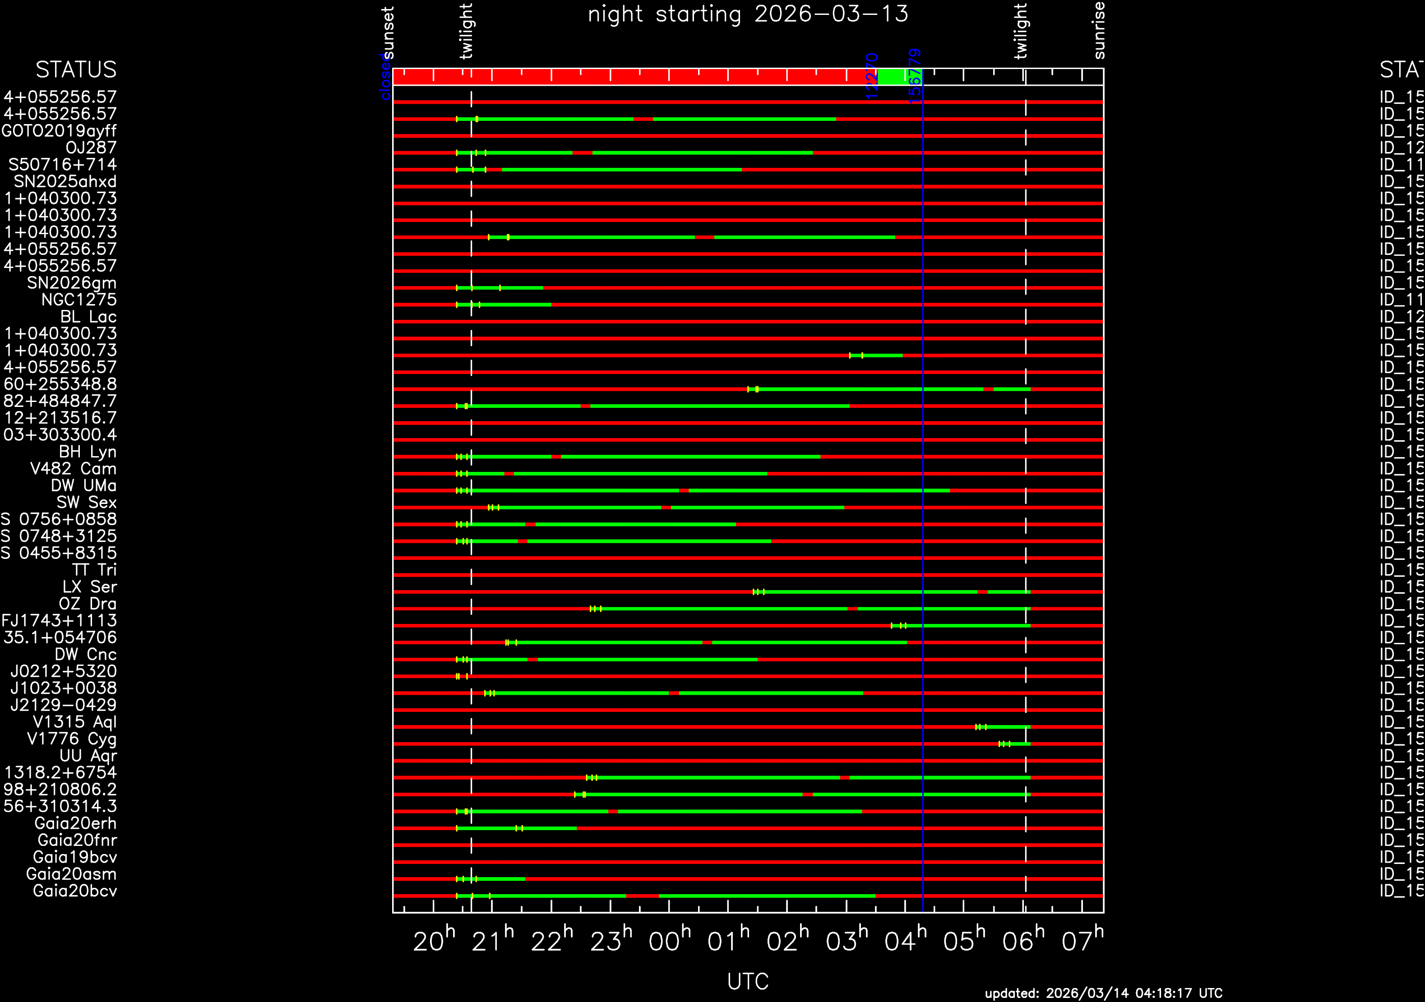Select the Gaia20erh target label

(x=75, y=823)
